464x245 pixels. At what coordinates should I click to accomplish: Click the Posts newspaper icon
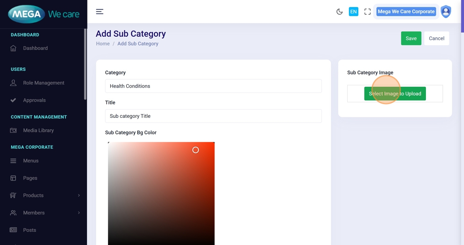[x=13, y=230]
